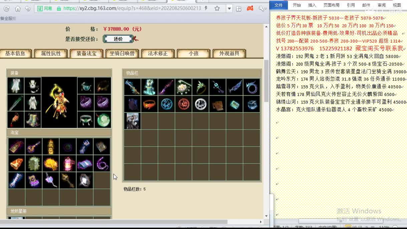Click the price text ¥37888.00 (元)

(x=122, y=29)
